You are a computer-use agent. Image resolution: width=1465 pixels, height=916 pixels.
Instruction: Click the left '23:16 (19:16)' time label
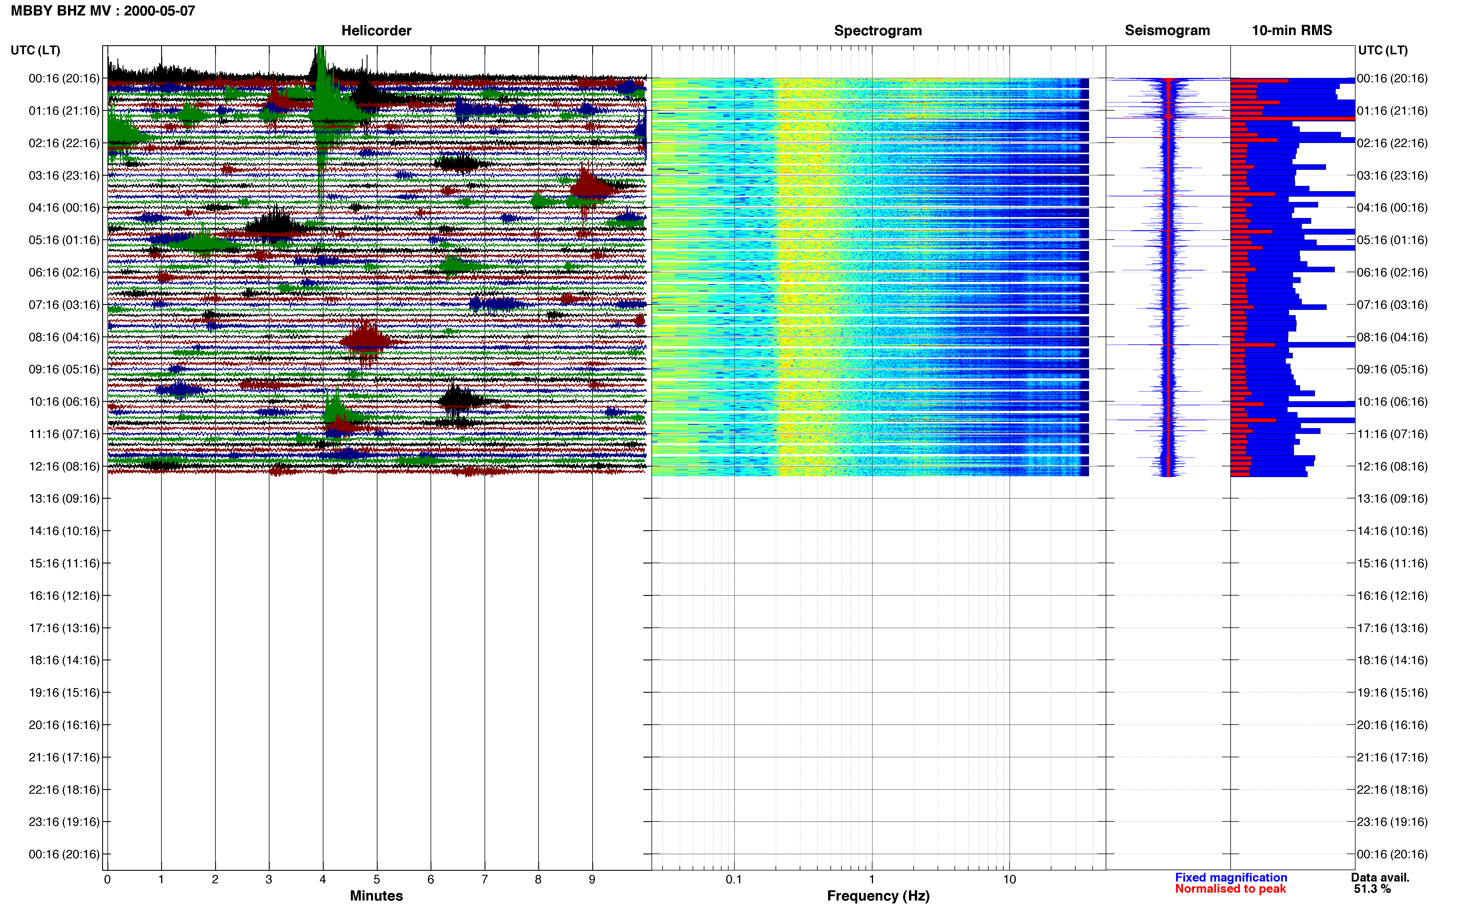pos(64,822)
